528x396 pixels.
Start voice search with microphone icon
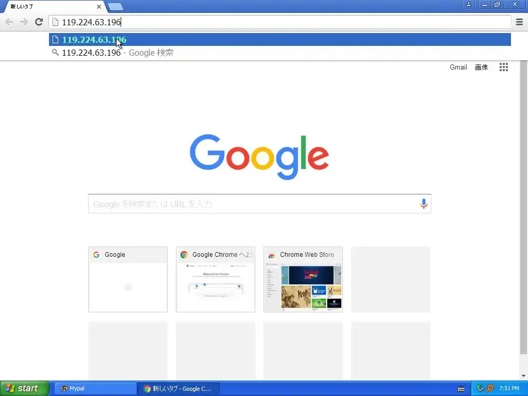pyautogui.click(x=424, y=203)
